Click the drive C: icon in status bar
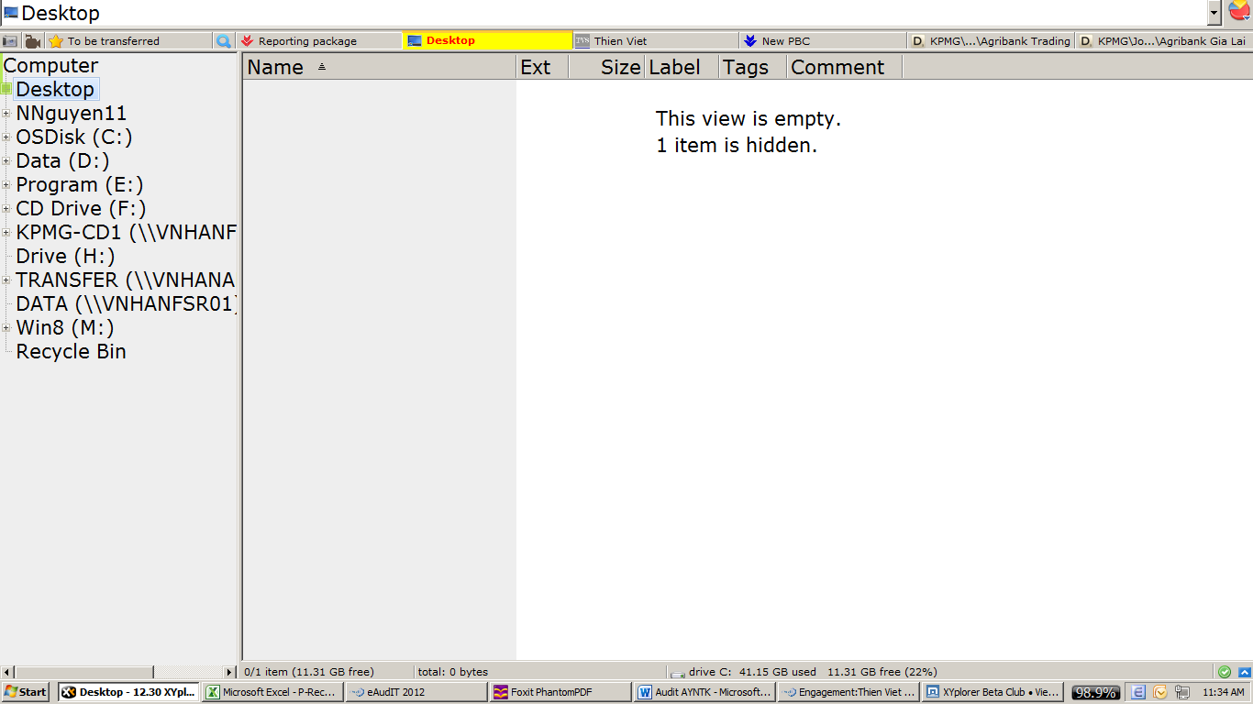1253x704 pixels. point(678,673)
